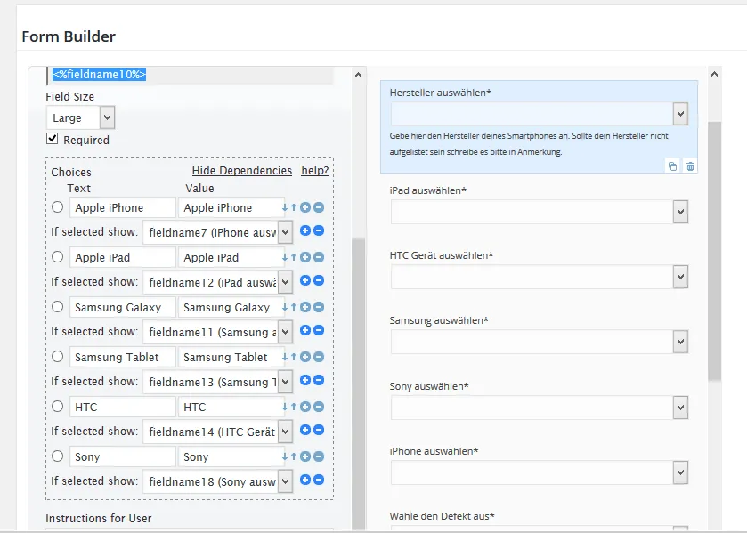Select Apple iPhone as default choice
747x533 pixels.
coord(57,207)
